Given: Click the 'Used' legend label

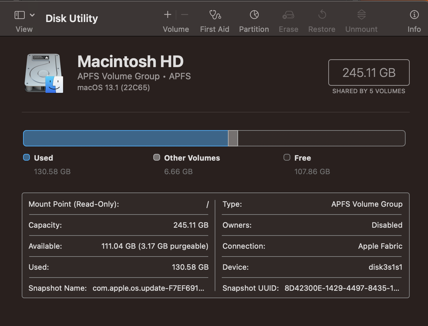Looking at the screenshot, I should click(43, 158).
